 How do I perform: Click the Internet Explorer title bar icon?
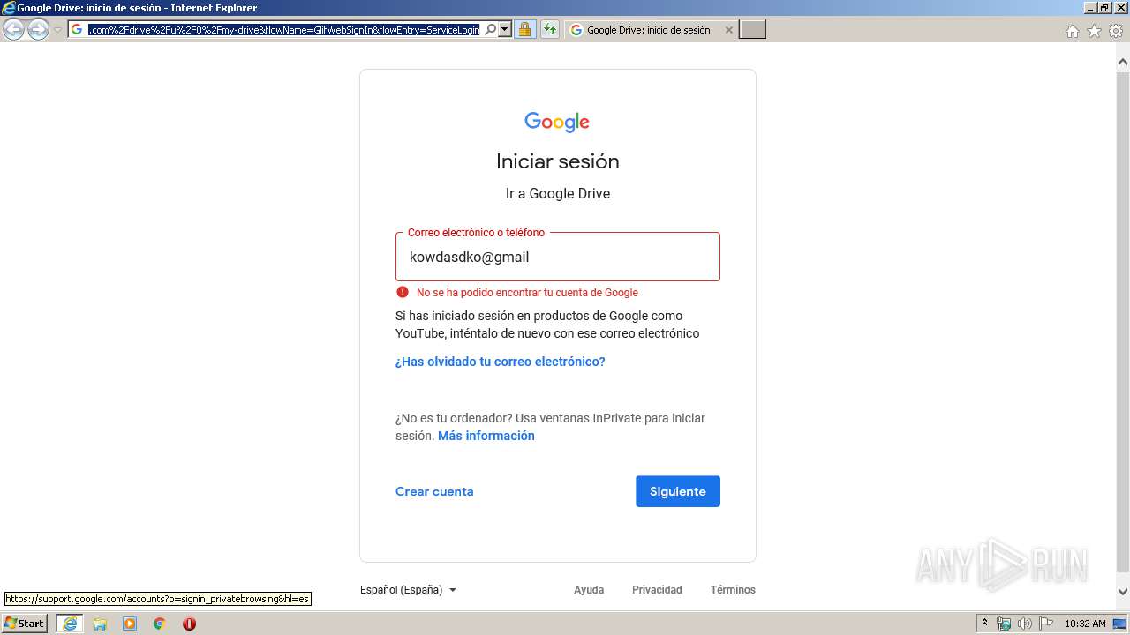[x=9, y=8]
